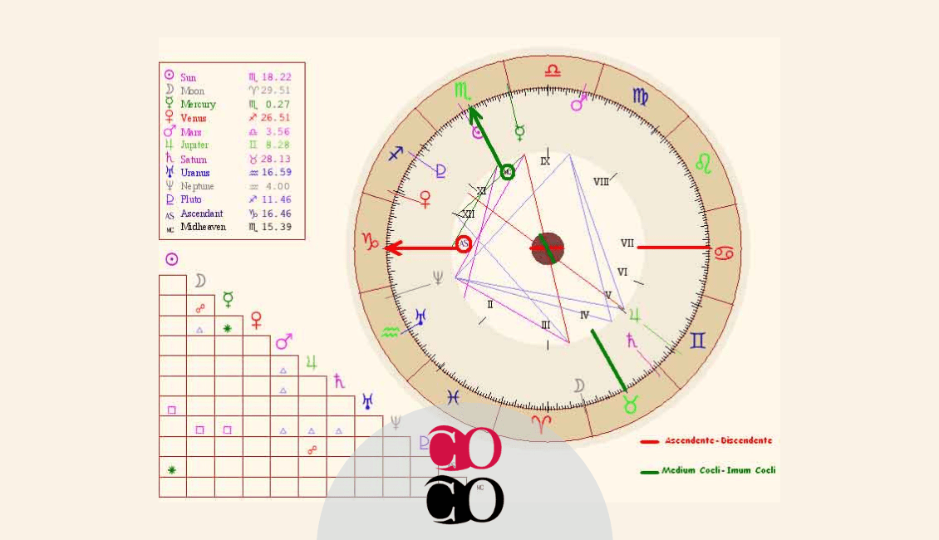Select the Leo symbol on the chart wheel

coord(704,163)
